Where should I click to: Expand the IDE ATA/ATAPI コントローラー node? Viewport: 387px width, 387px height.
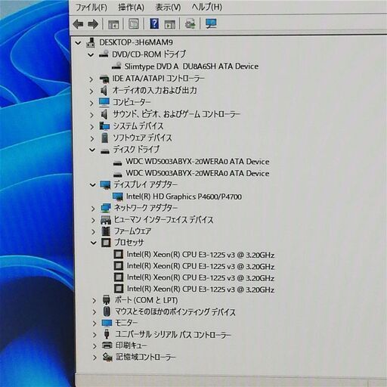[x=91, y=79]
